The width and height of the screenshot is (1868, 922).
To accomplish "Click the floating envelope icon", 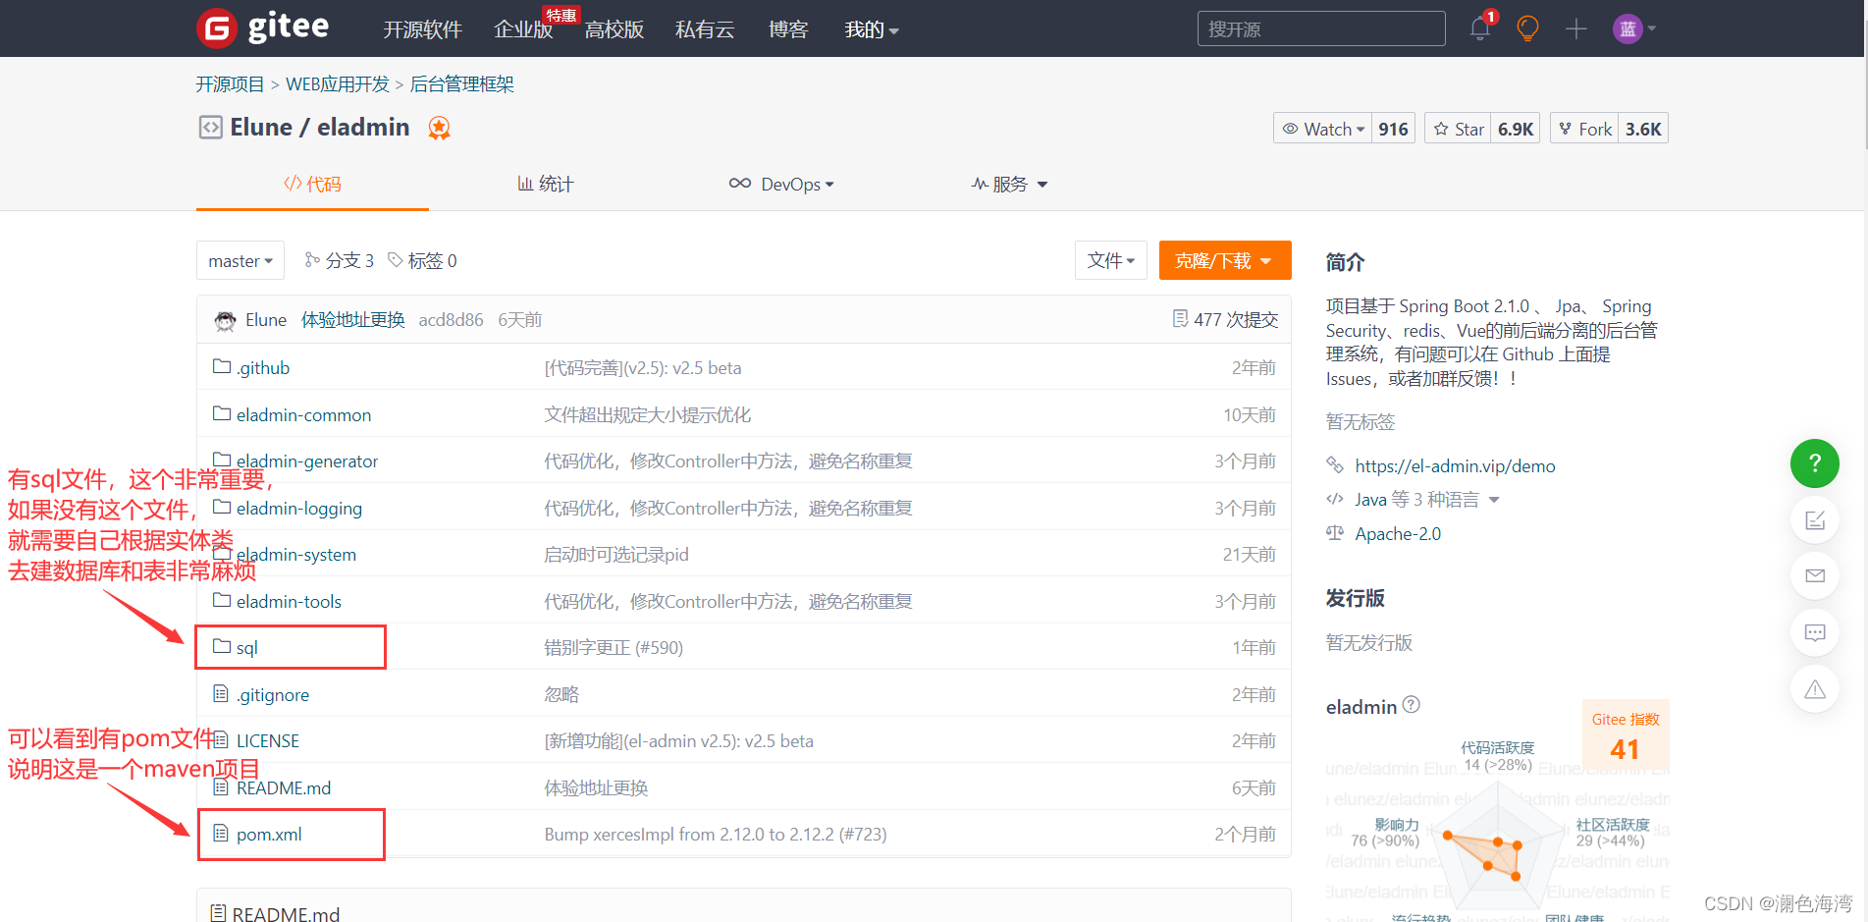I will tap(1815, 575).
